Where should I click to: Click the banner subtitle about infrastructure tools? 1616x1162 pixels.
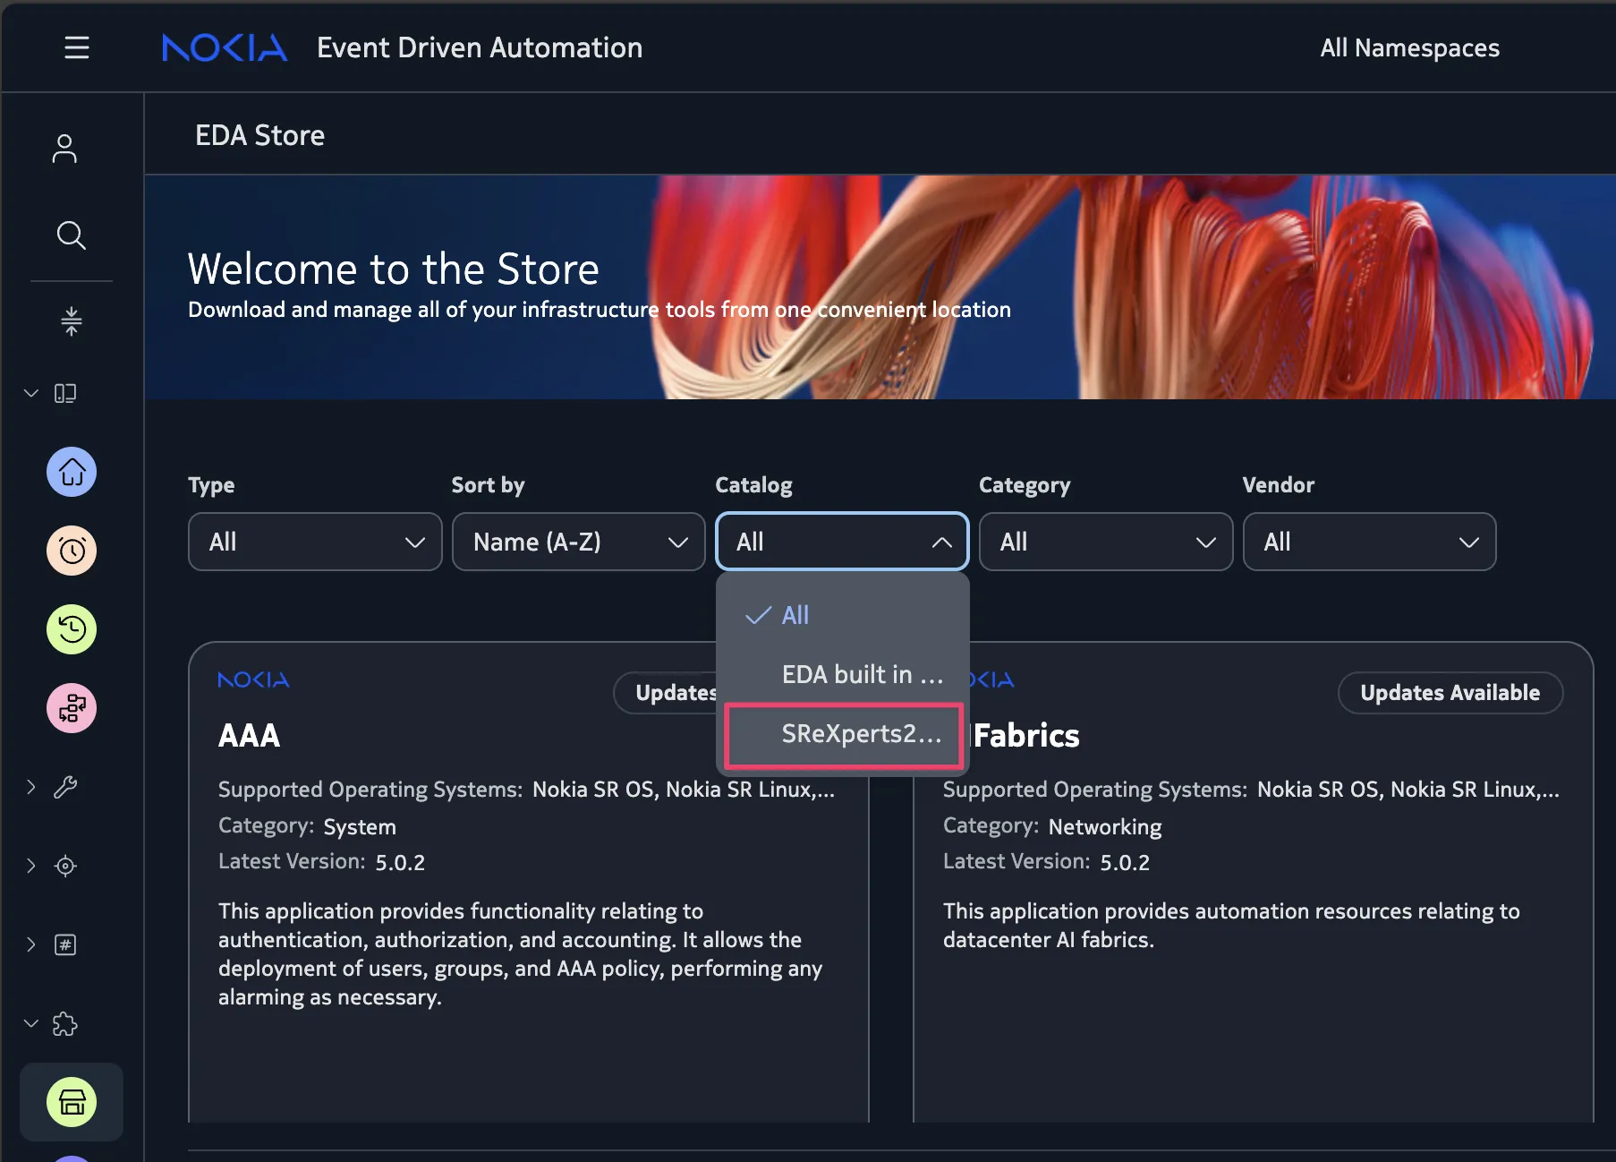coord(600,310)
